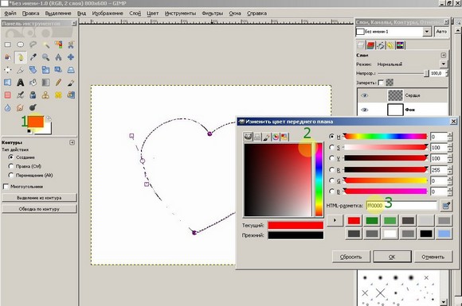Hide the Сердце layer with eye icon
Viewport: 462px width, 306px height.
(365, 95)
